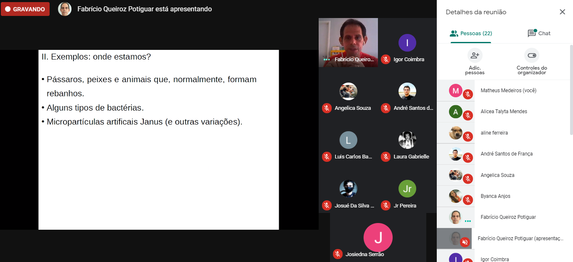573x262 pixels.
Task: Select Laura Gabrielle's video tile avatar
Action: (x=407, y=140)
